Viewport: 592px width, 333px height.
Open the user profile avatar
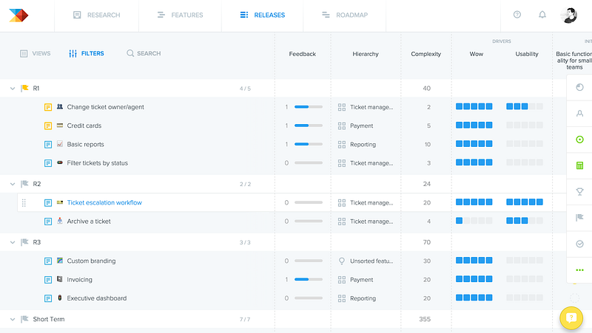[568, 15]
